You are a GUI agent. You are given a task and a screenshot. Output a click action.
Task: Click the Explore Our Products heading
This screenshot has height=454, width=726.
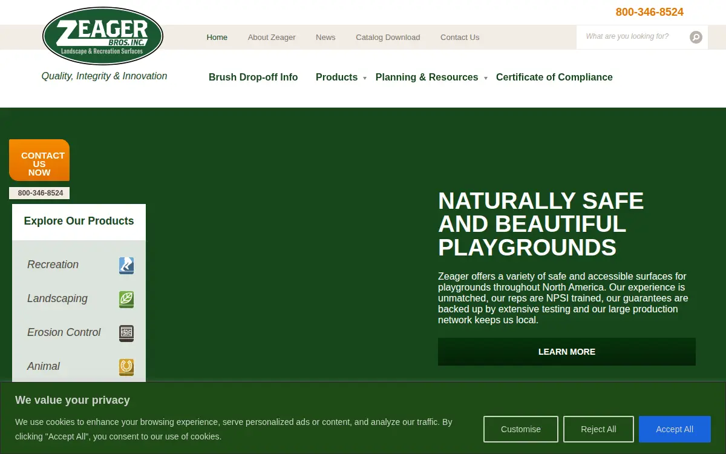click(79, 222)
